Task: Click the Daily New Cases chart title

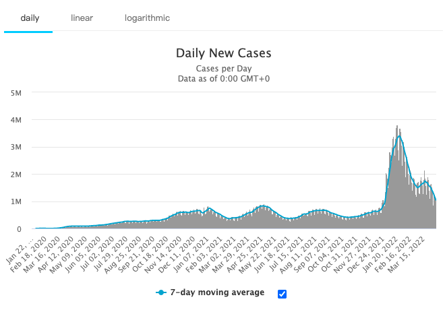Action: [223, 53]
